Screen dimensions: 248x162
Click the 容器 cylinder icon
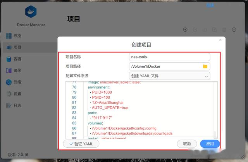coord(9,59)
